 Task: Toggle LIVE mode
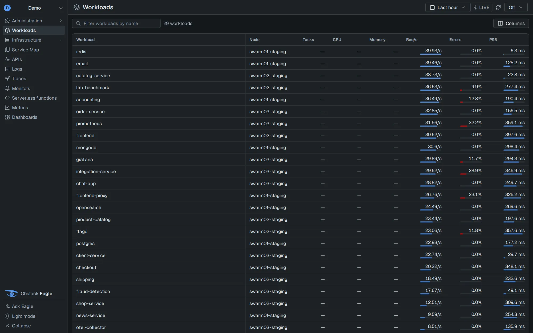[x=481, y=7]
